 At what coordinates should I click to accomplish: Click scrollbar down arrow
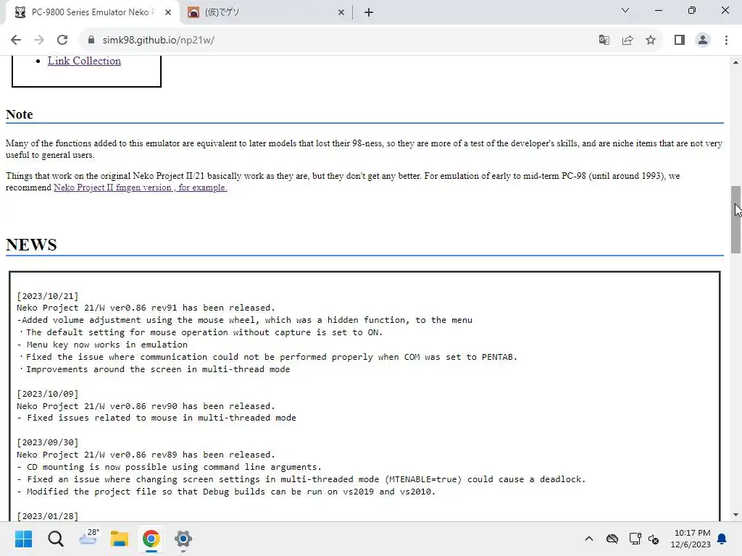click(735, 515)
